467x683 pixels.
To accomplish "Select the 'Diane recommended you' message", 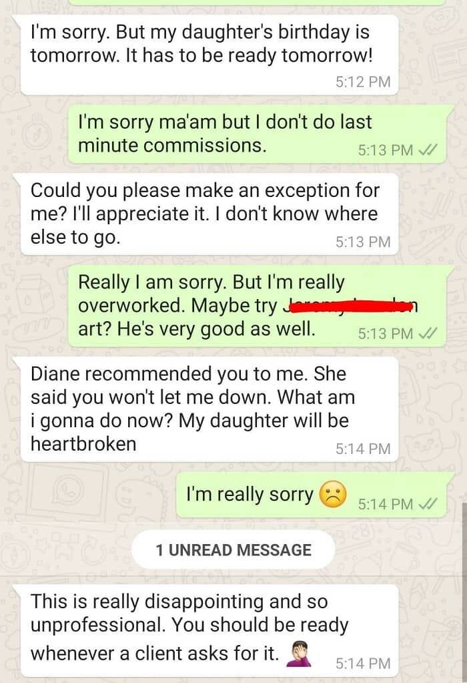I will click(x=209, y=409).
